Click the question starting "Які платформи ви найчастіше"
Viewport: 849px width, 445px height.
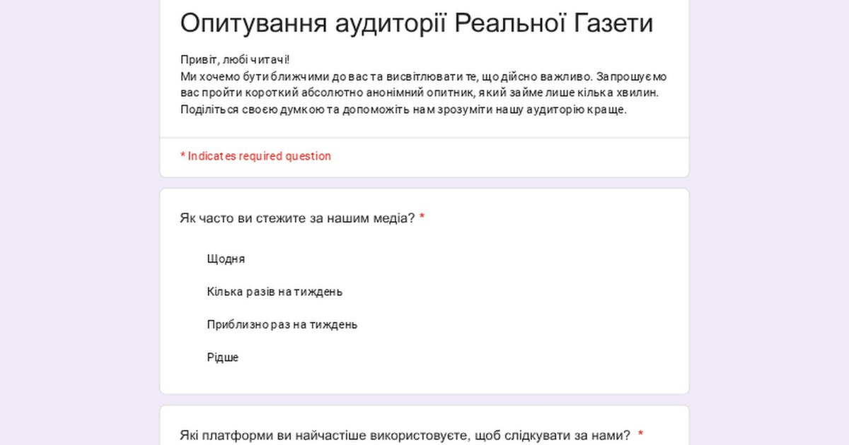(405, 436)
